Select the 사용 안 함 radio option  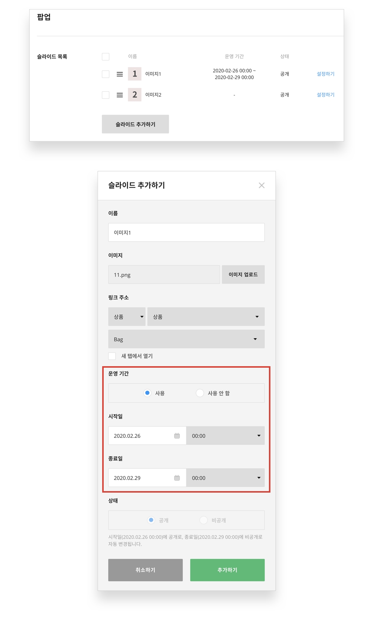coord(200,393)
